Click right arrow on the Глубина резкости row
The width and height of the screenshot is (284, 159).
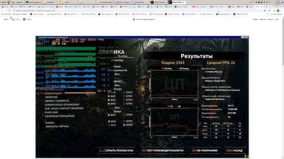[137, 85]
